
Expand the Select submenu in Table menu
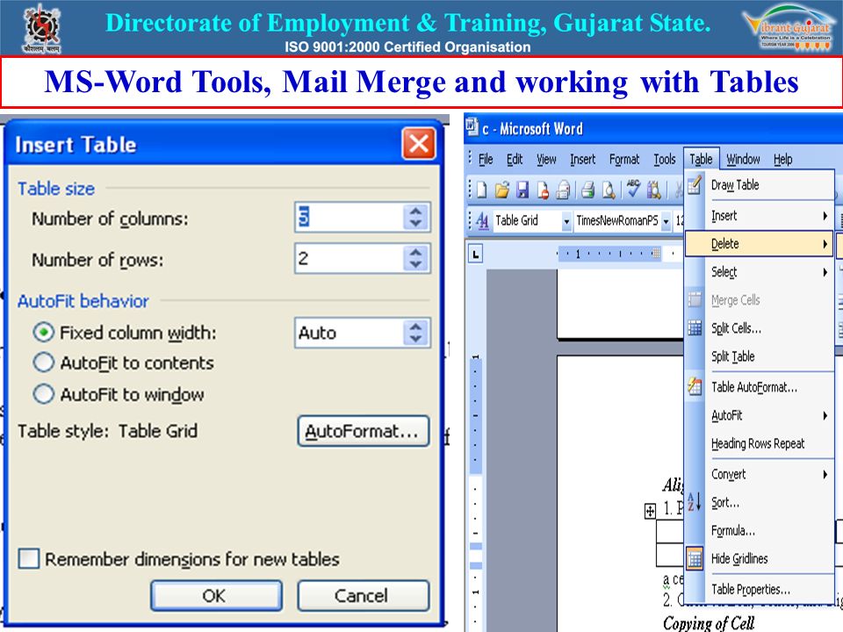pyautogui.click(x=825, y=272)
